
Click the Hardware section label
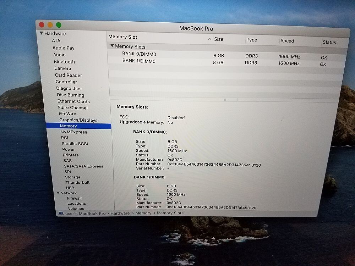tap(55, 33)
